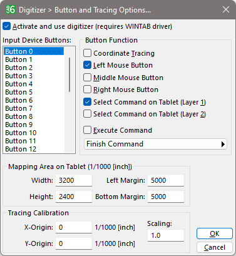The height and width of the screenshot is (256, 236).
Task: Click the application icon in title bar
Action: tap(11, 9)
